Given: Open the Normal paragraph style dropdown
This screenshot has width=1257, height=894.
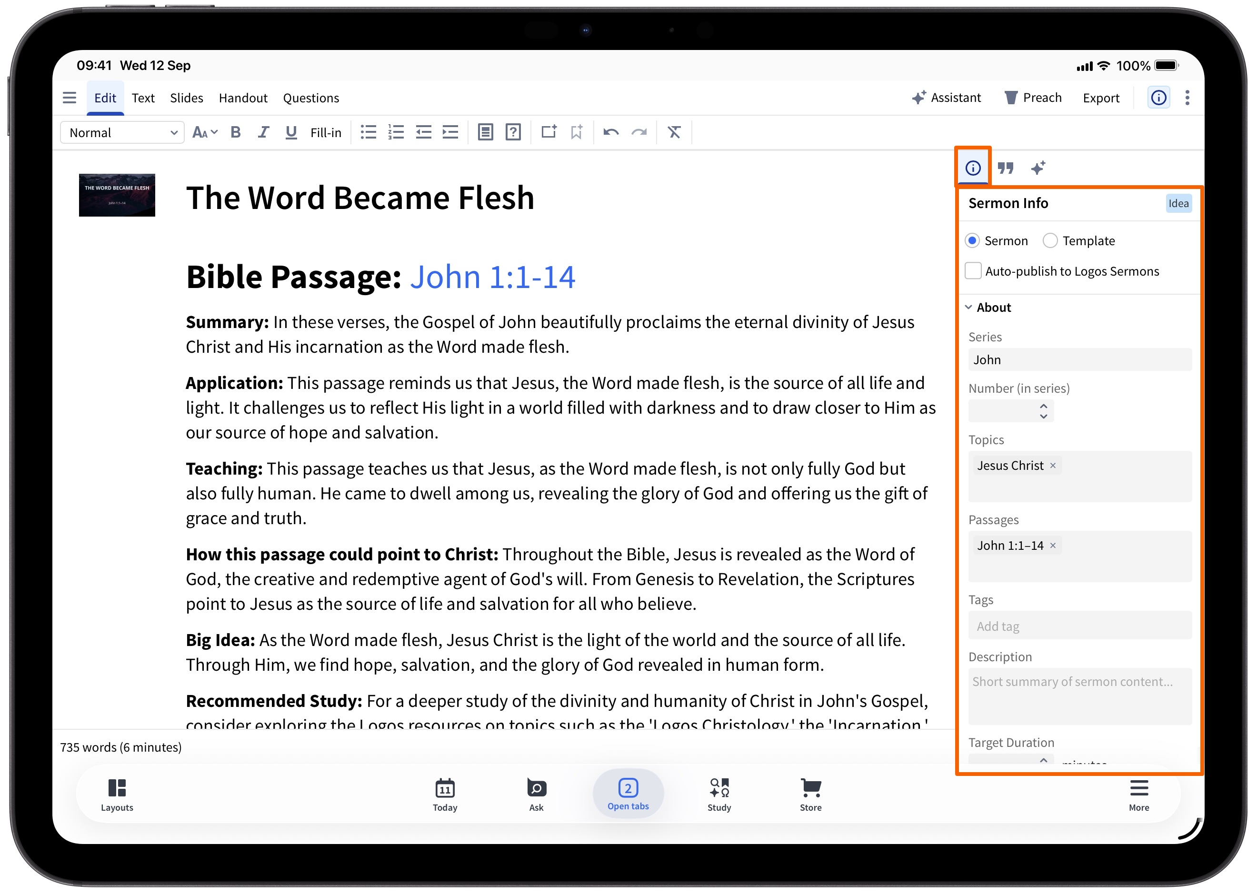Looking at the screenshot, I should point(122,133).
